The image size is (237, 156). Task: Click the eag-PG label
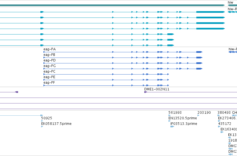point(50,66)
